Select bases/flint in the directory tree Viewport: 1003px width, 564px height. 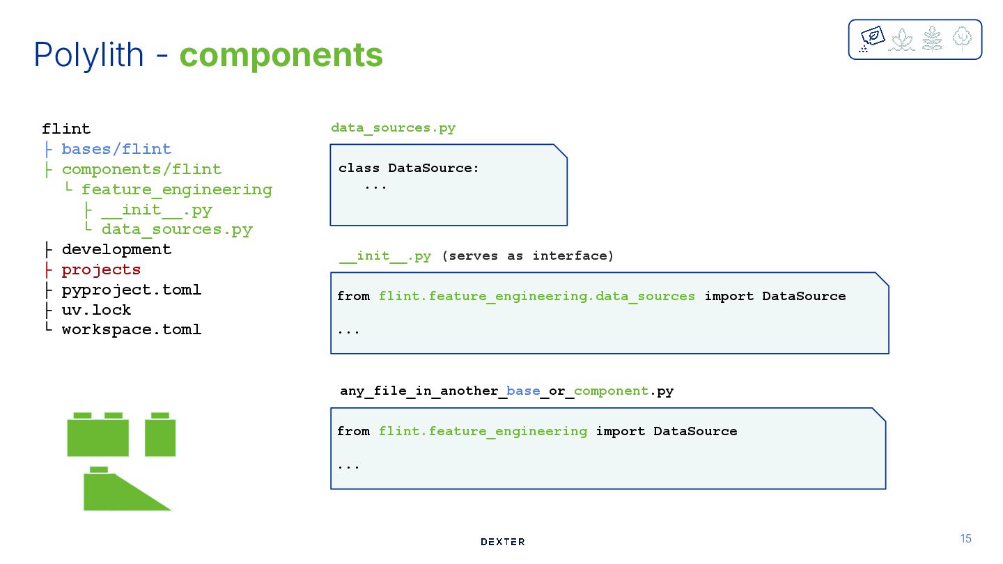[x=116, y=149]
